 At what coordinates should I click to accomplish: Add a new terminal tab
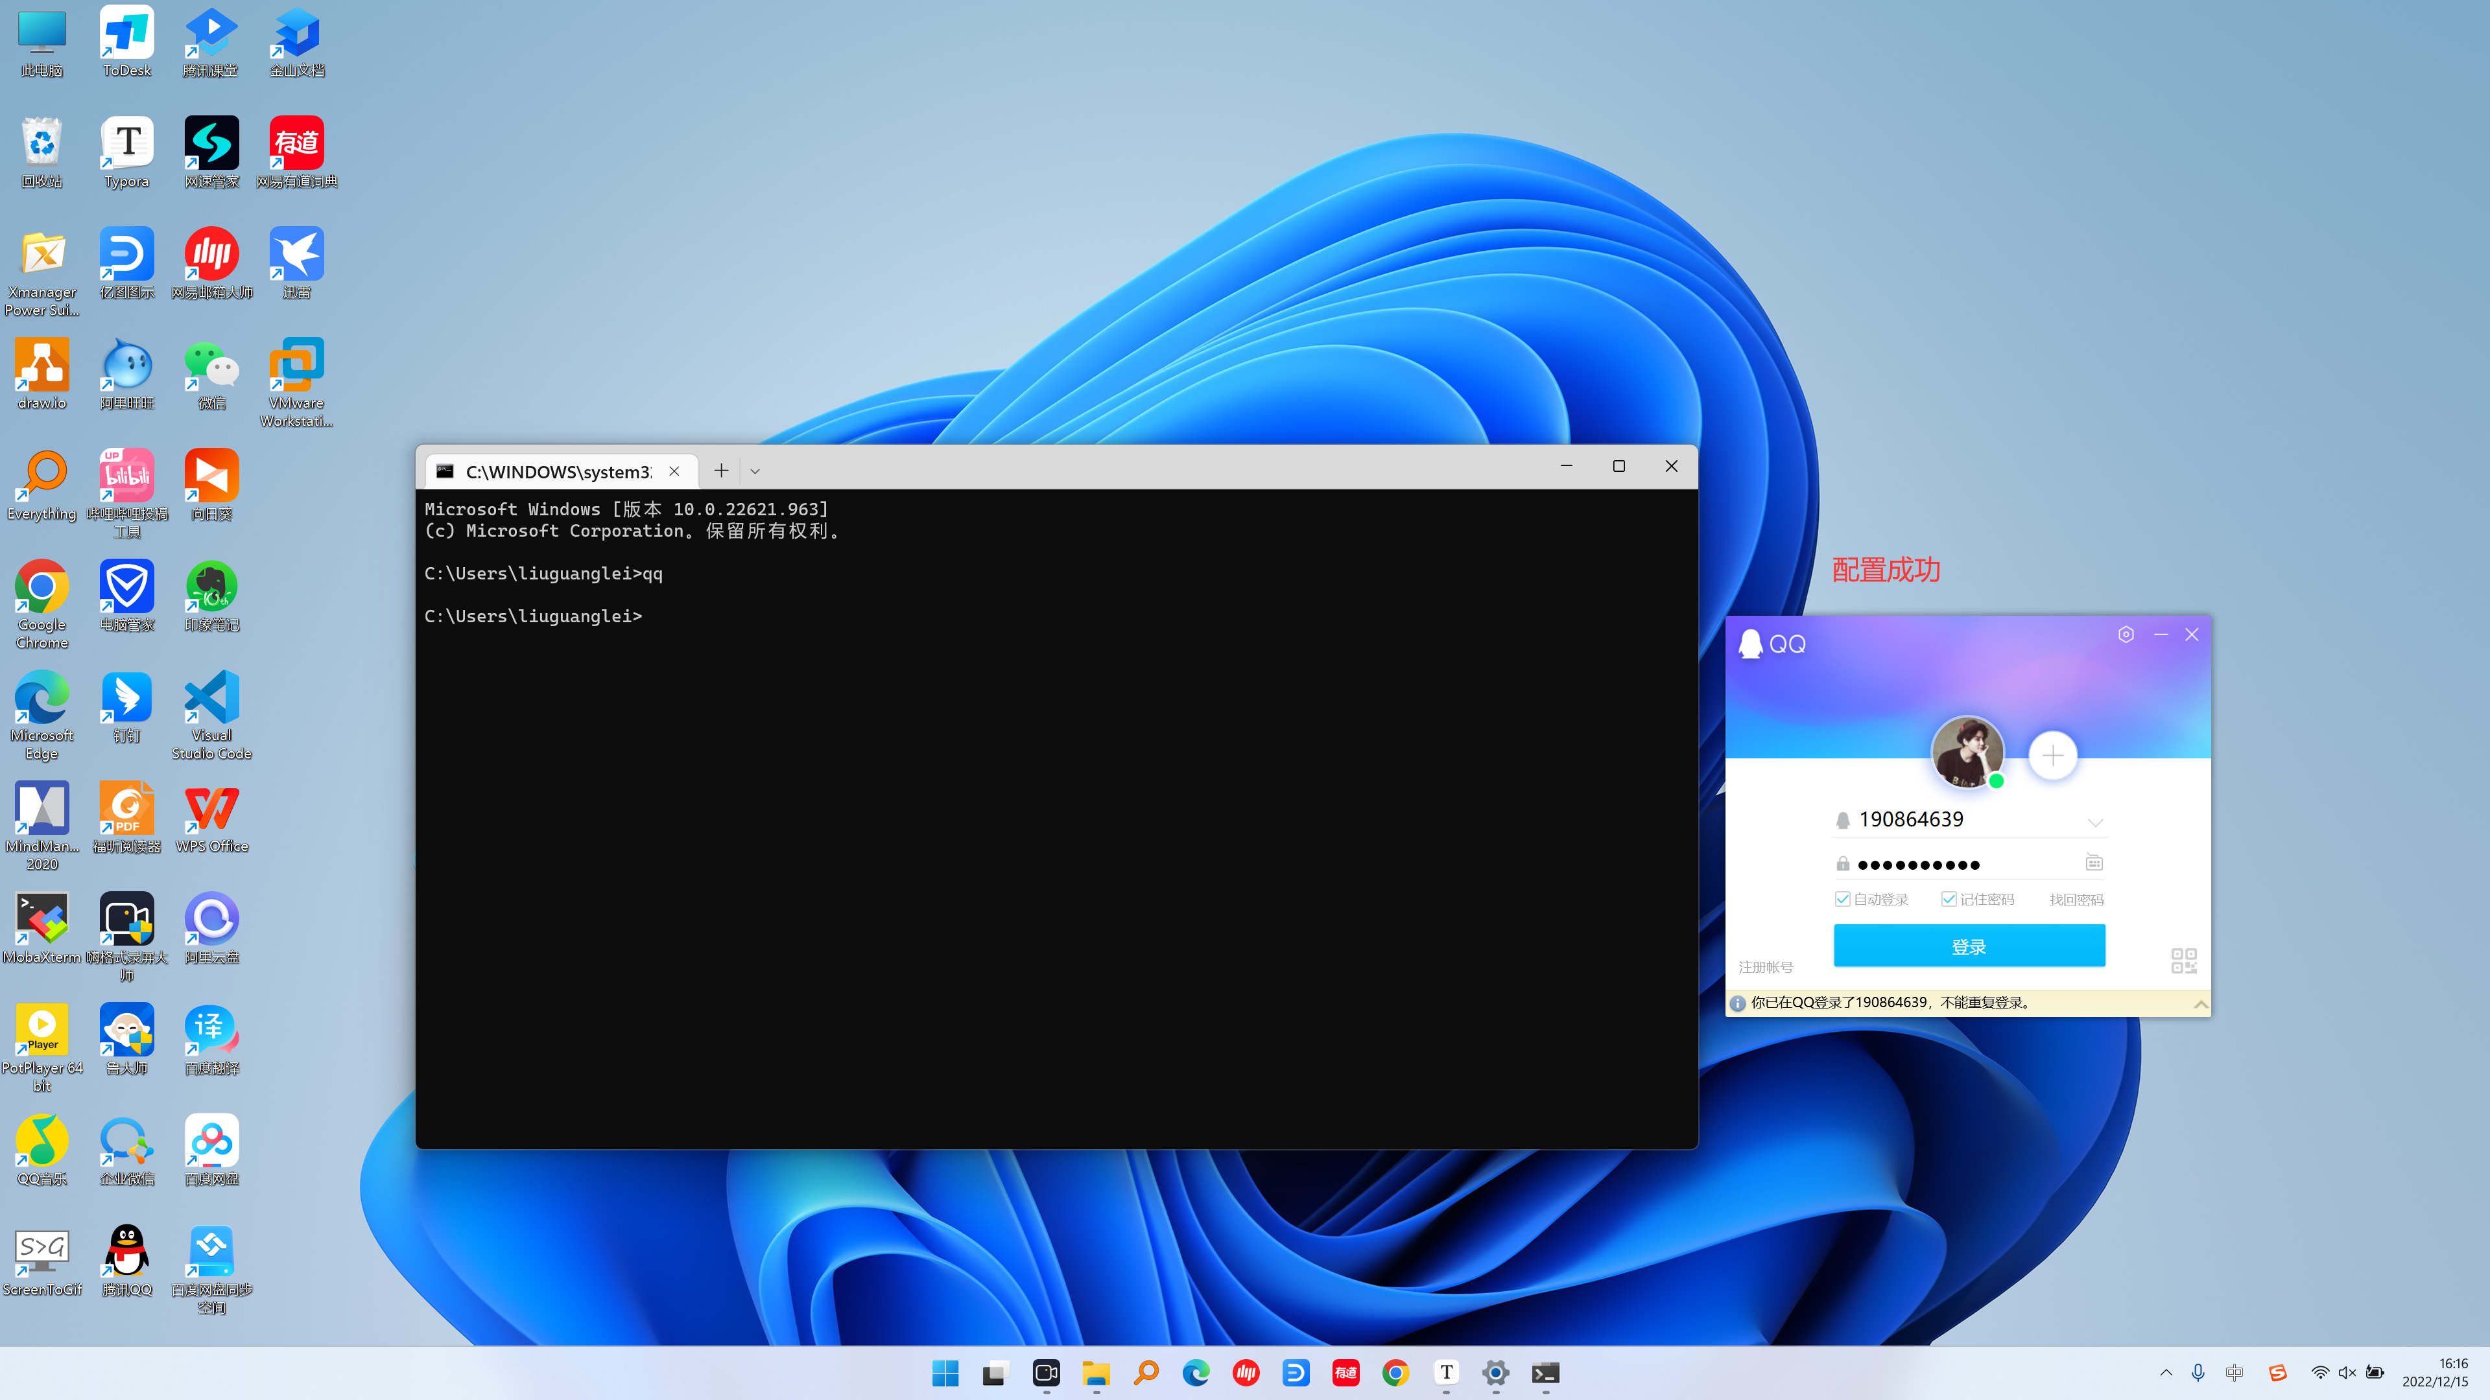(x=721, y=471)
